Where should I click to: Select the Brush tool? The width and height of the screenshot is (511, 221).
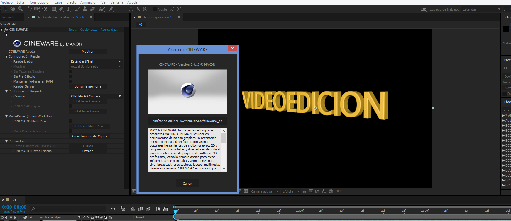[x=78, y=9]
